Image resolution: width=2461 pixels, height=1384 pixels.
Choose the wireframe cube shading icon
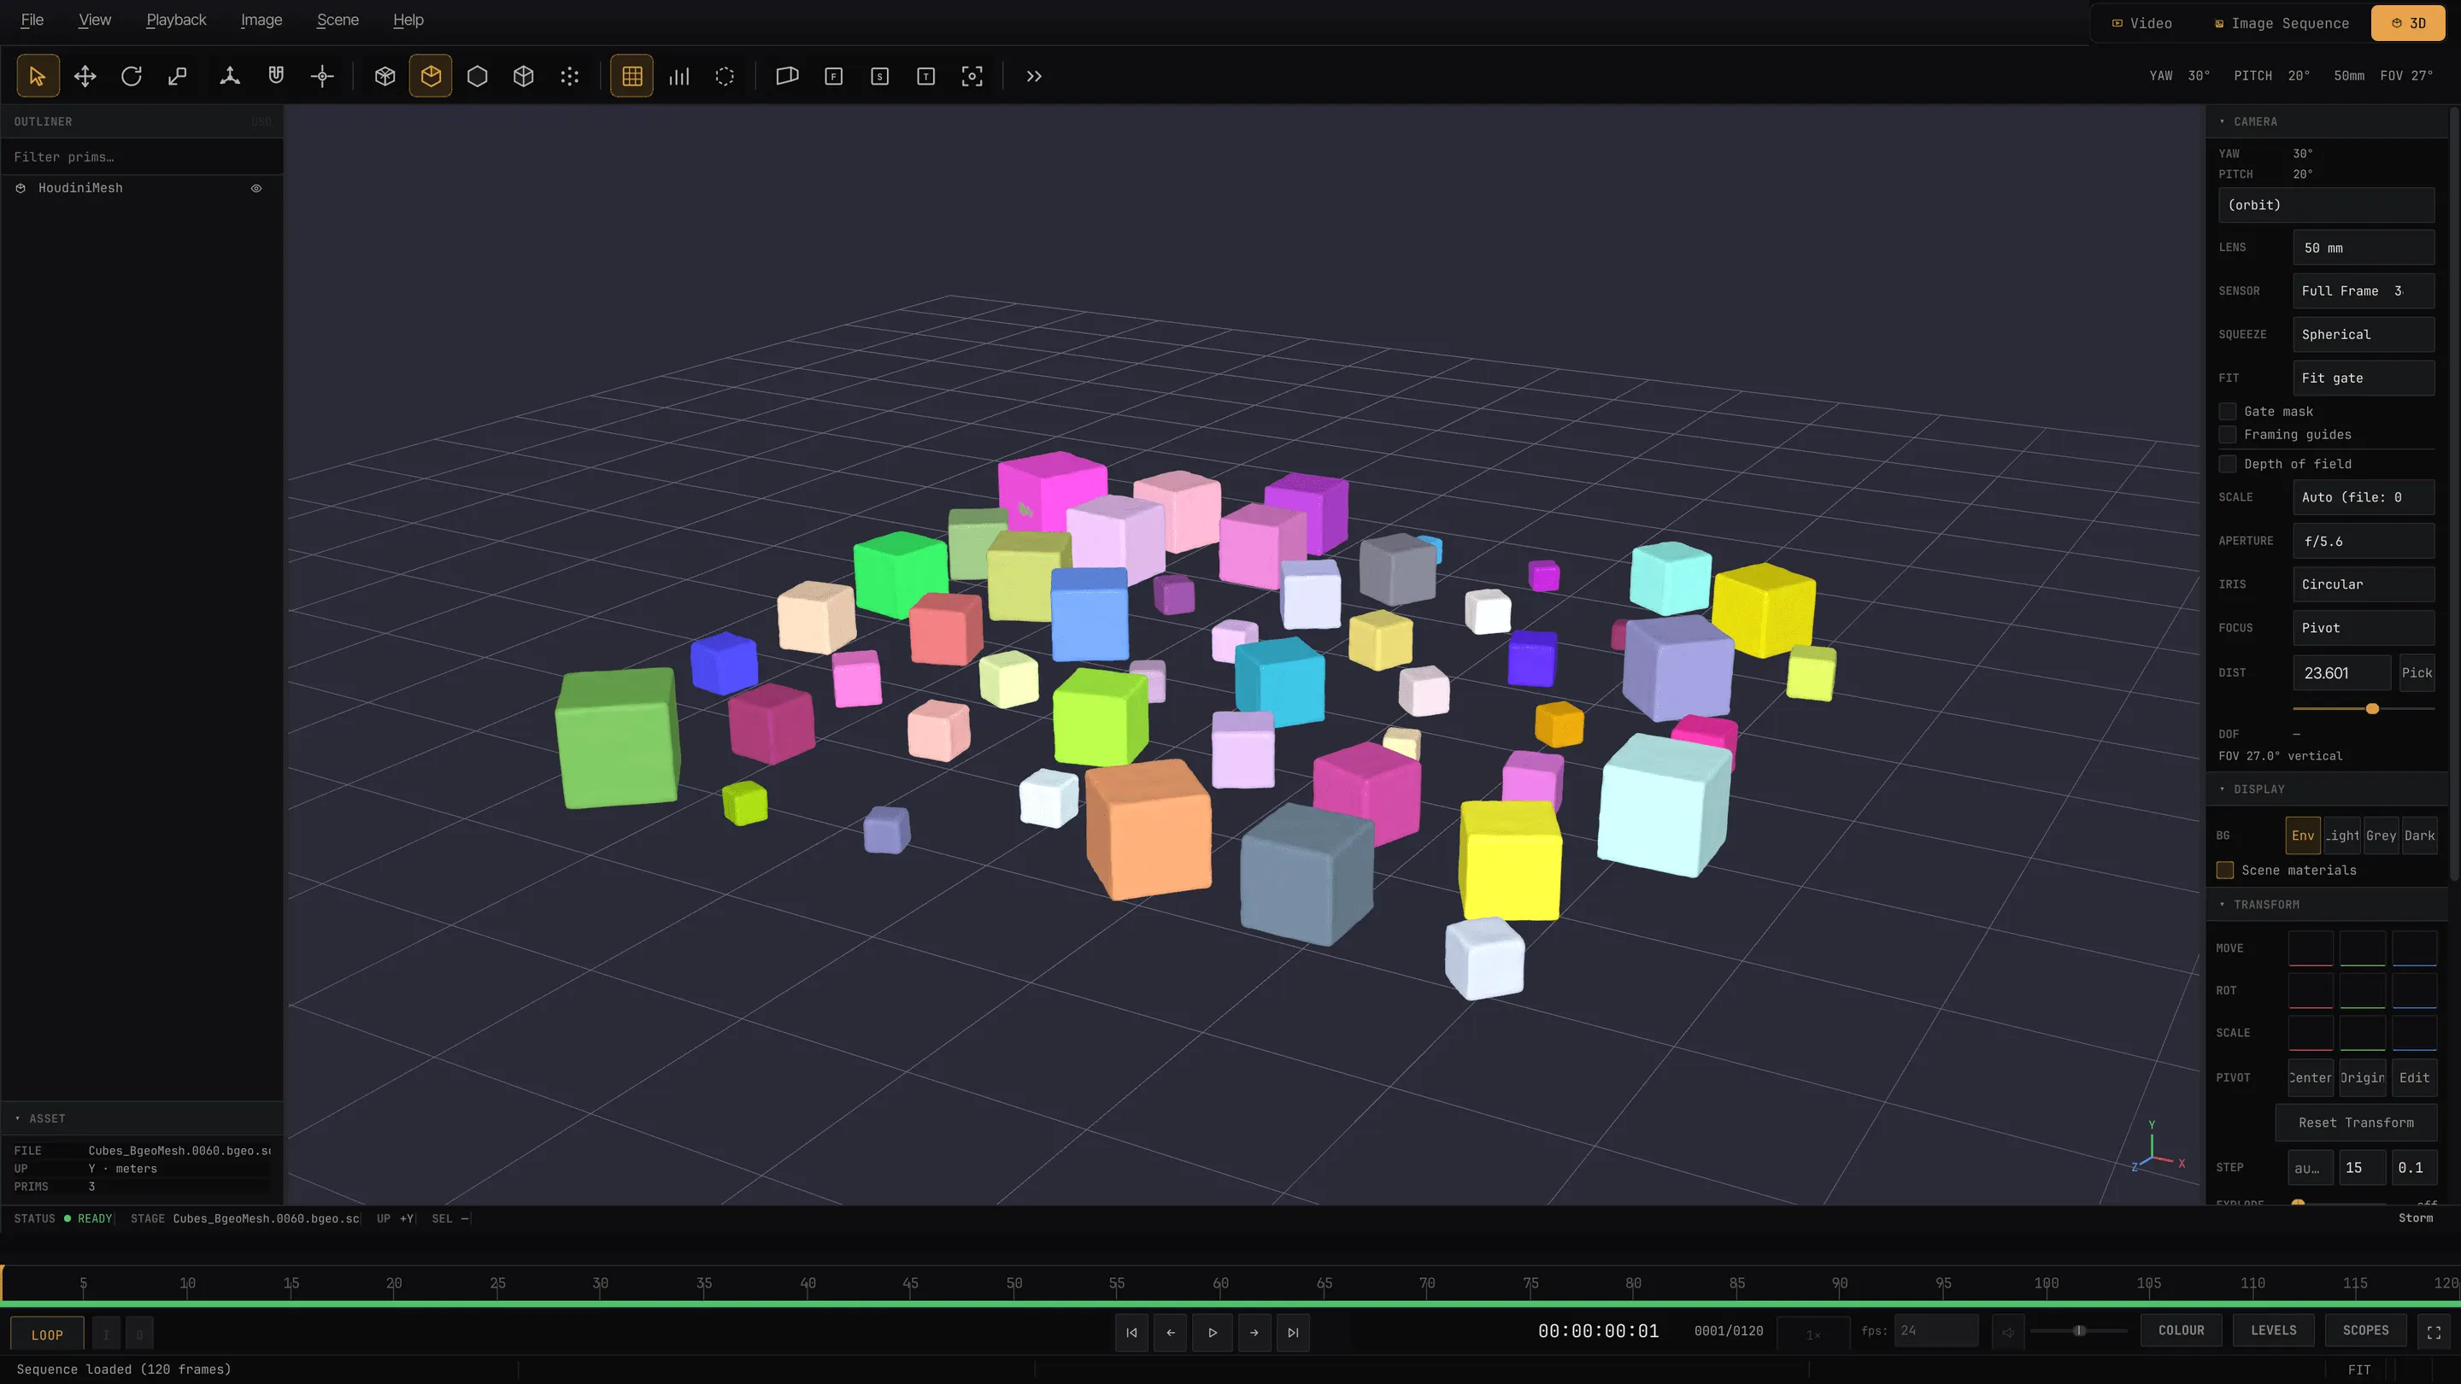(385, 76)
